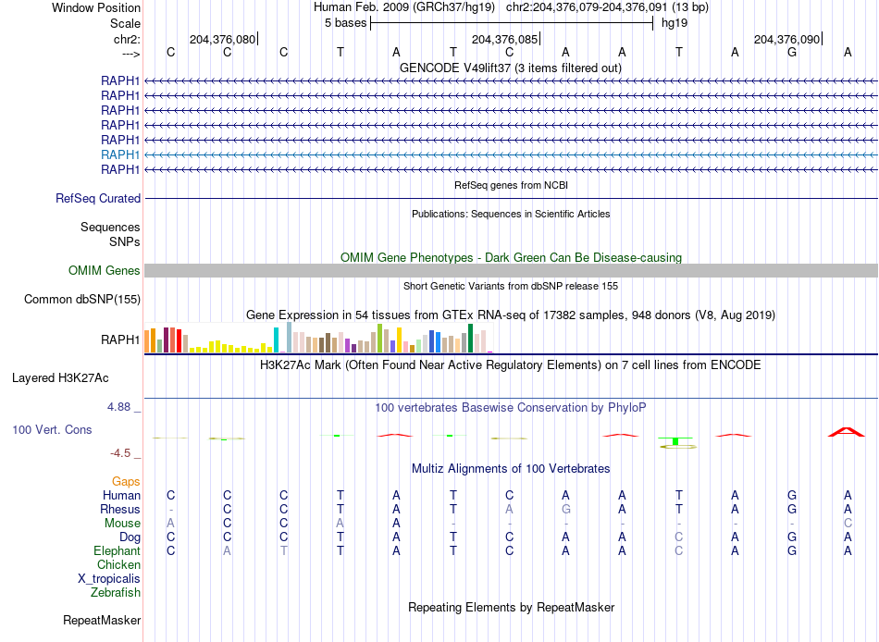879x642 pixels.
Task: Click the 100 Vert. Cons label
Action: pyautogui.click(x=52, y=429)
